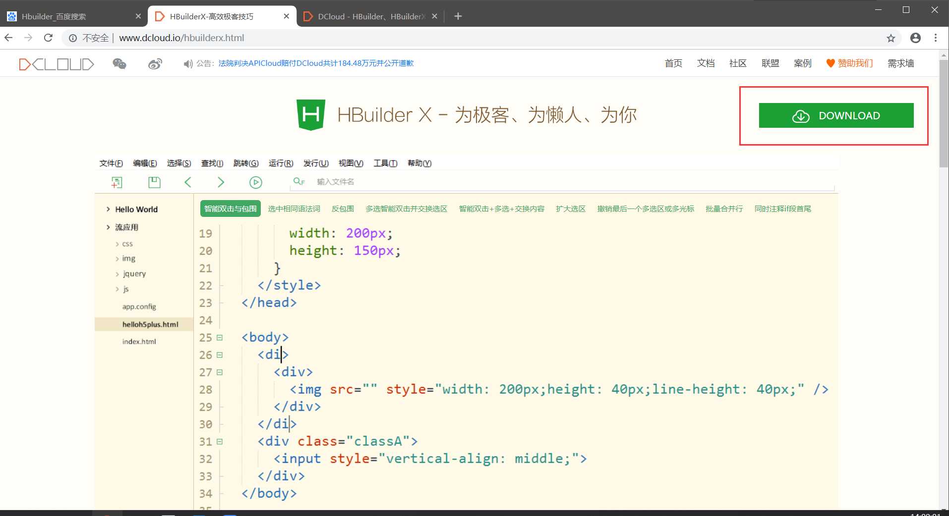949x516 pixels.
Task: Click the new file icon in the editor toolbar
Action: tap(117, 182)
